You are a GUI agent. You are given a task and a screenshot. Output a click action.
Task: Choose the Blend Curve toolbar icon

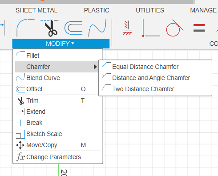97,28
